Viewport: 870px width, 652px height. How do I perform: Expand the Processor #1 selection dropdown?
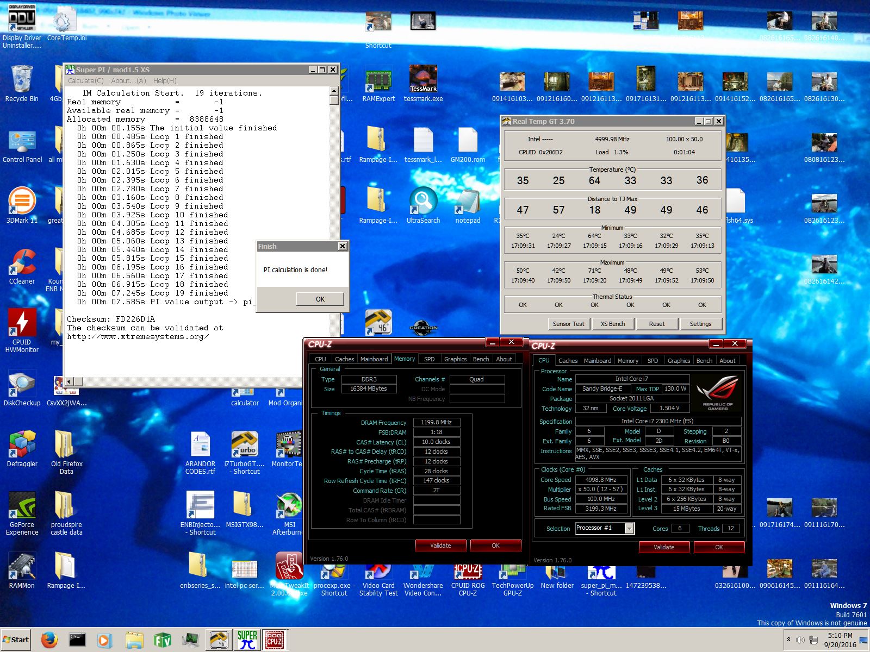tap(629, 528)
